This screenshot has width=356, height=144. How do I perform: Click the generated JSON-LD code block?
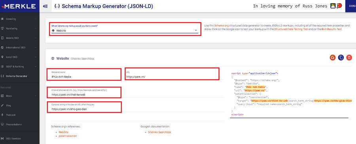click(x=291, y=94)
